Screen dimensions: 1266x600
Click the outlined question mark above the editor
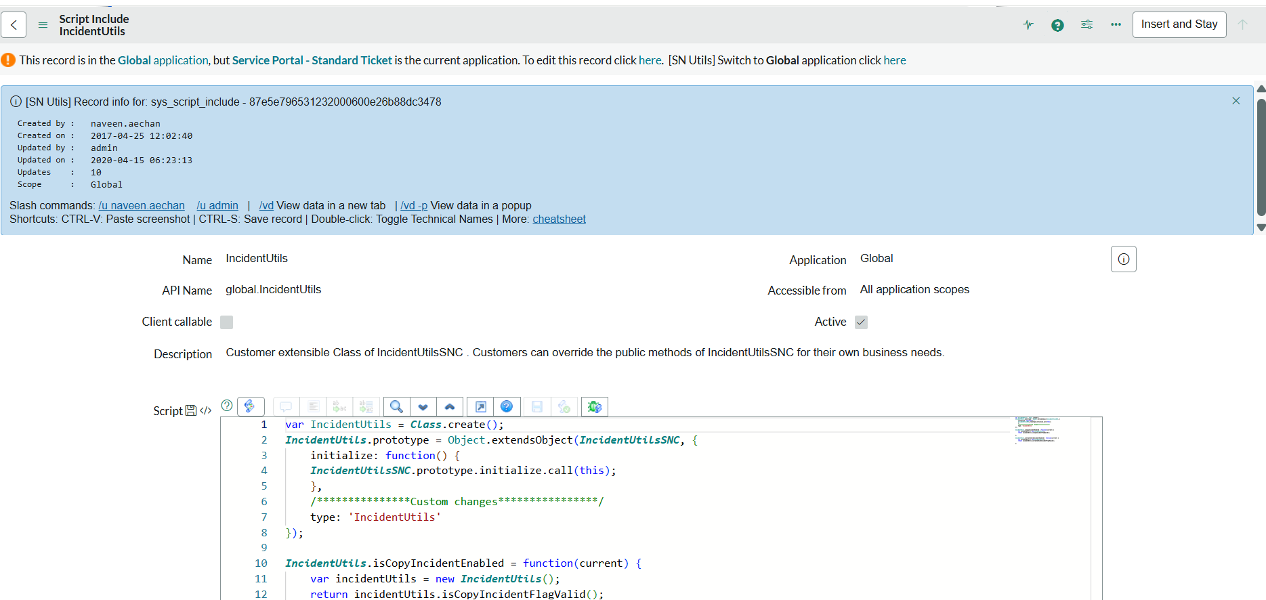[x=227, y=405]
